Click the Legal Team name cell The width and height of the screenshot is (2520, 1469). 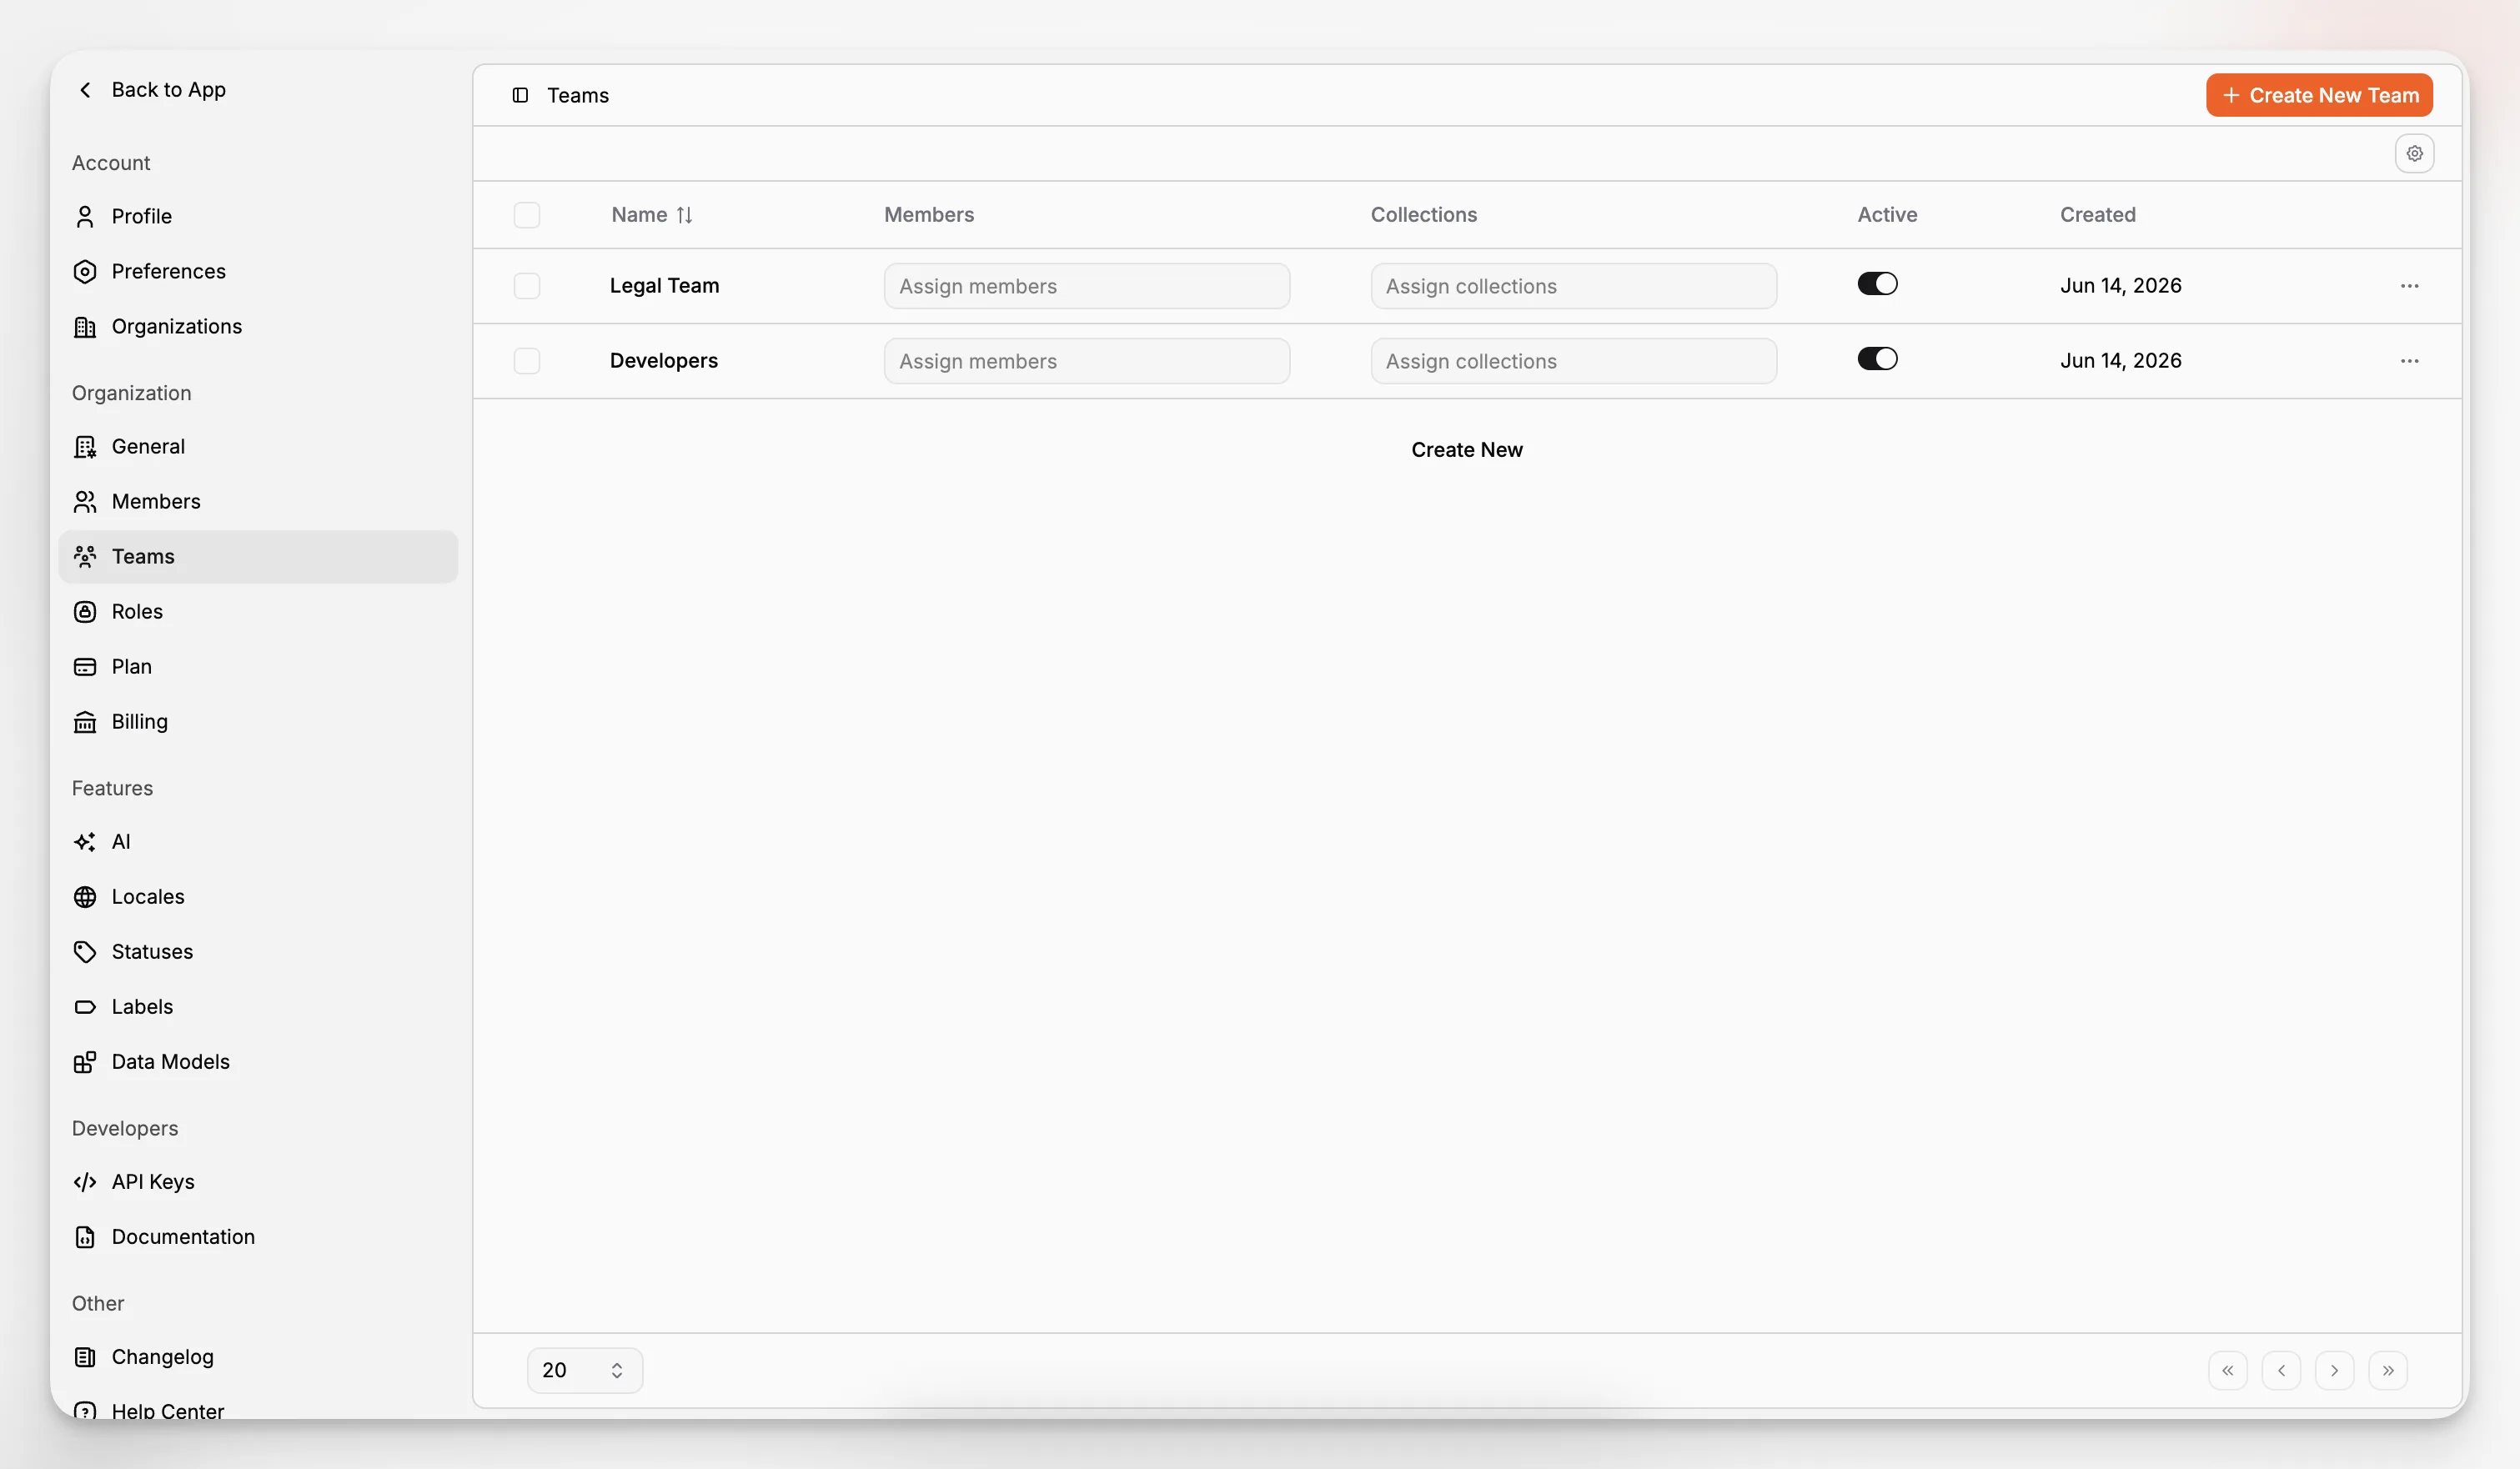coord(664,286)
